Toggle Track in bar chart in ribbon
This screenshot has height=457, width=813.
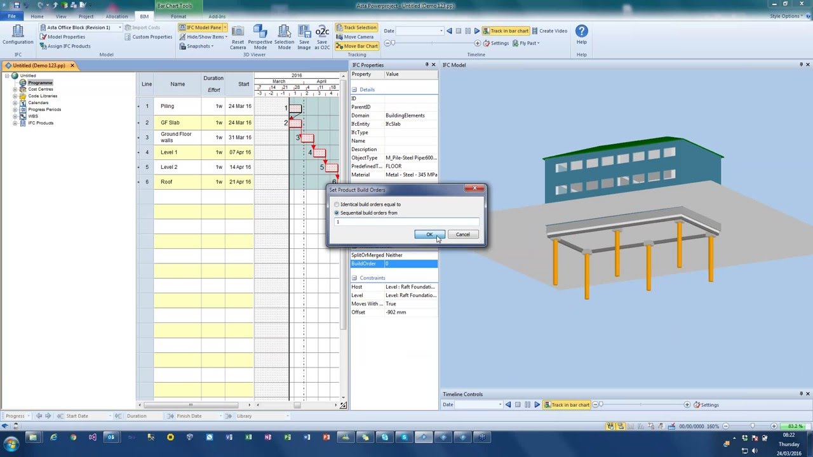(506, 30)
